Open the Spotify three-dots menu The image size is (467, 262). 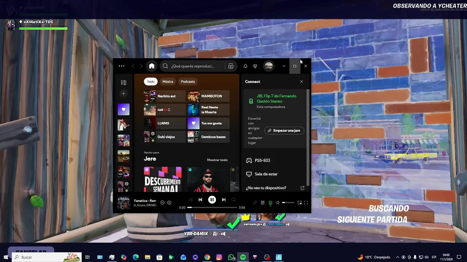(121, 66)
